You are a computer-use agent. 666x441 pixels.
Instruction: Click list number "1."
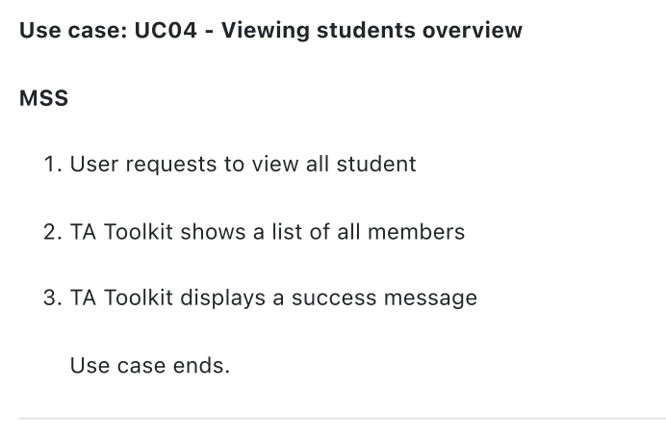[53, 164]
